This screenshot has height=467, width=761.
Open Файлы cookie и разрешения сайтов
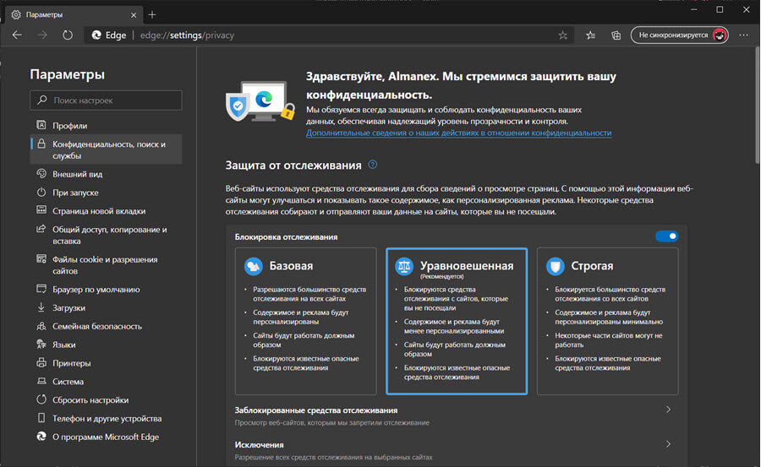[106, 265]
